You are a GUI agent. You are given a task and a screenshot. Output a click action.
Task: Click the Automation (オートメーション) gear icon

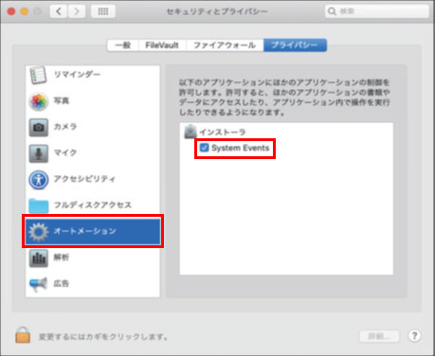(x=39, y=232)
